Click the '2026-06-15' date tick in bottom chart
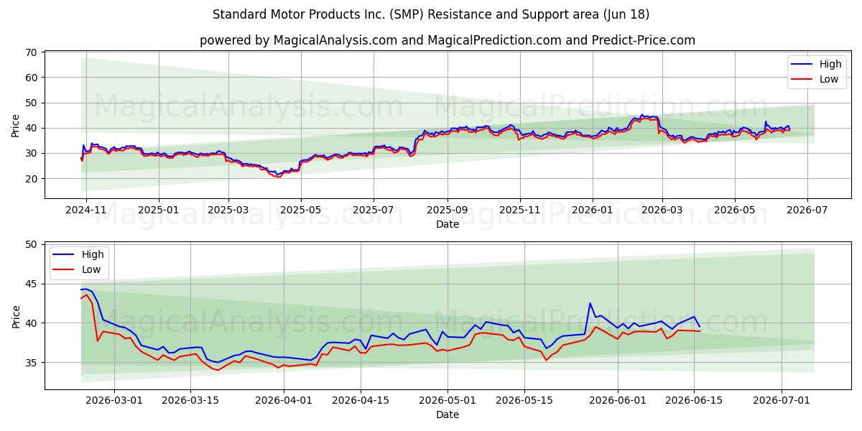 [694, 400]
